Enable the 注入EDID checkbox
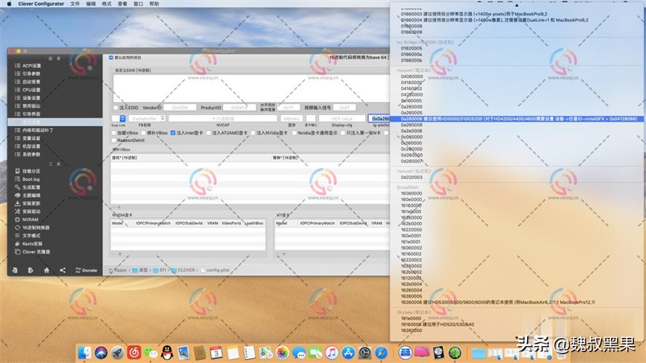Screen dimensions: 646x363 [116, 108]
